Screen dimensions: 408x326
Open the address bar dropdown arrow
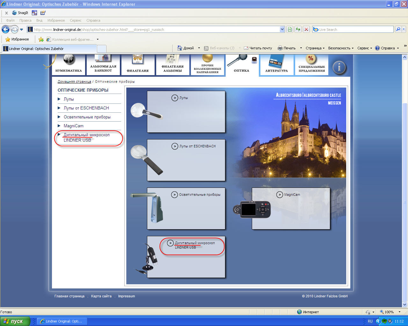tap(282, 29)
